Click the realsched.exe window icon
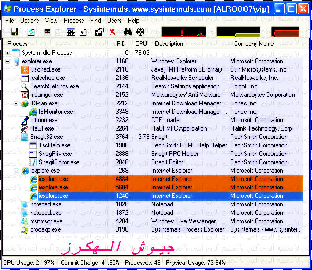The height and width of the screenshot is (270, 312). tap(25, 78)
